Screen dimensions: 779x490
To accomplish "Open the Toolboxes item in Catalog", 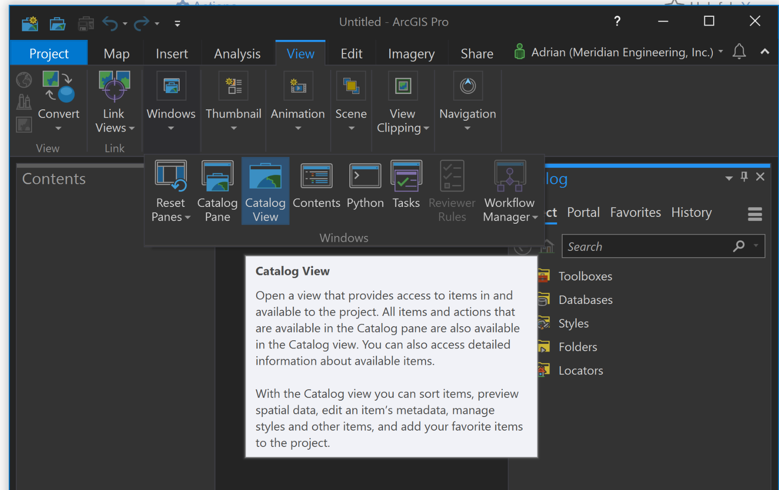I will pos(585,276).
